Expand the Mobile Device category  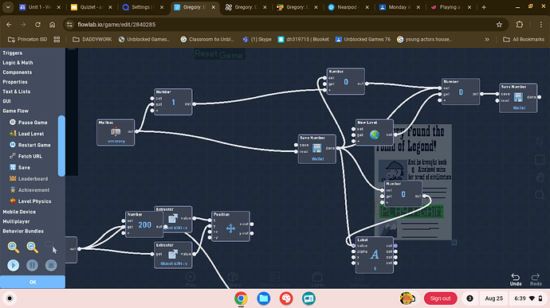[19, 212]
